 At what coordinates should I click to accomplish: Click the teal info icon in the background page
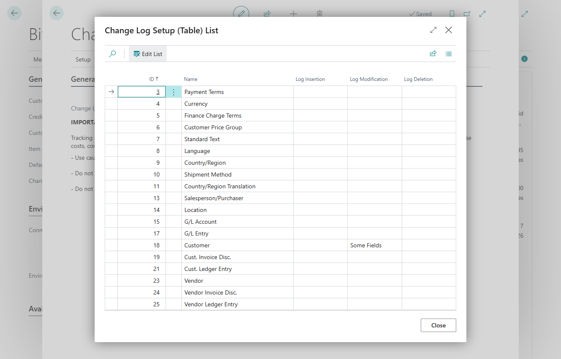(x=524, y=59)
